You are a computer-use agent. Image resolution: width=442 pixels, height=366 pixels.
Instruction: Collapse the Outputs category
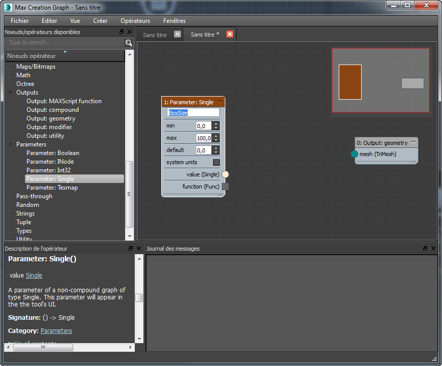pyautogui.click(x=11, y=93)
